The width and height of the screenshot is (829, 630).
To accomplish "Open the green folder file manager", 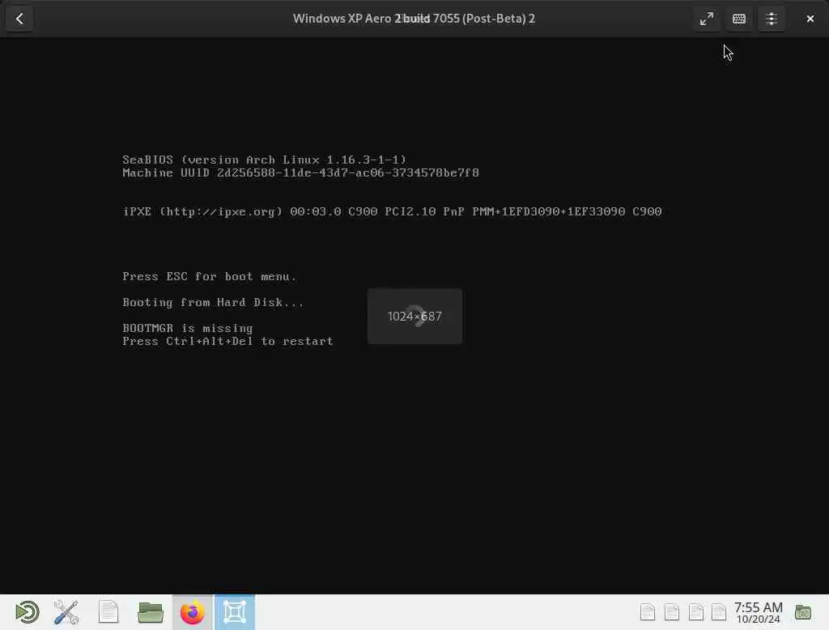I will click(x=150, y=612).
